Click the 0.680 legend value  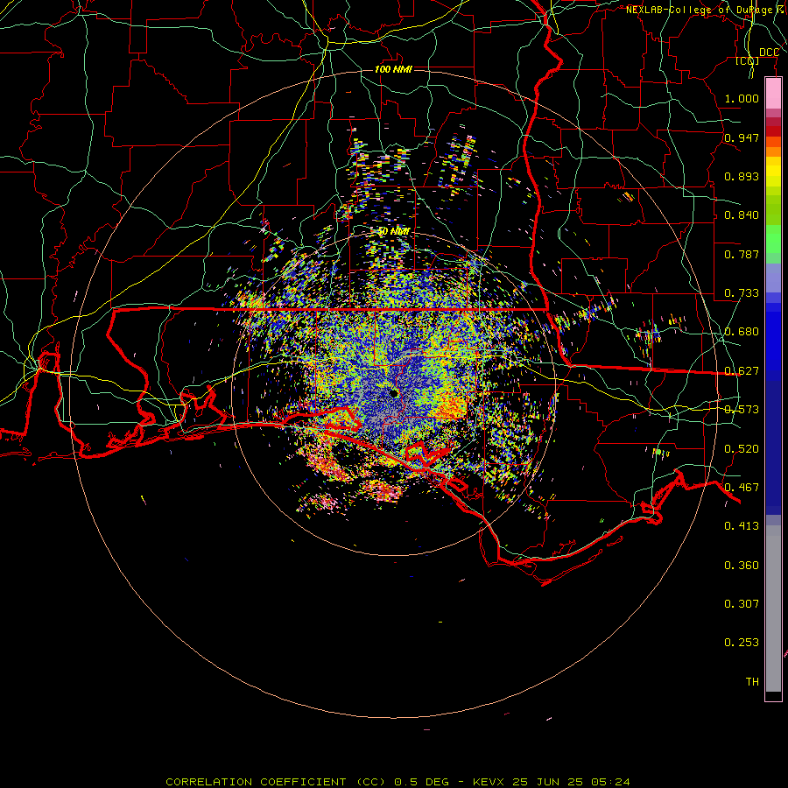(742, 332)
